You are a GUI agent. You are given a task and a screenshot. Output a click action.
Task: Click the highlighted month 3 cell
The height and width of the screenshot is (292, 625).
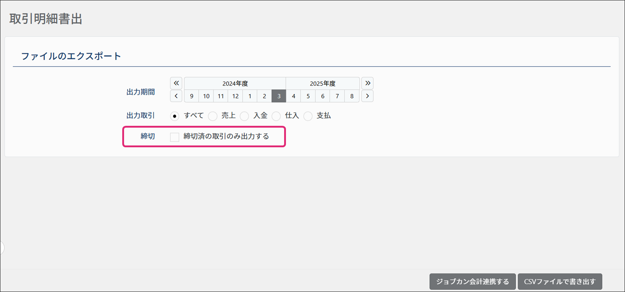tap(279, 96)
